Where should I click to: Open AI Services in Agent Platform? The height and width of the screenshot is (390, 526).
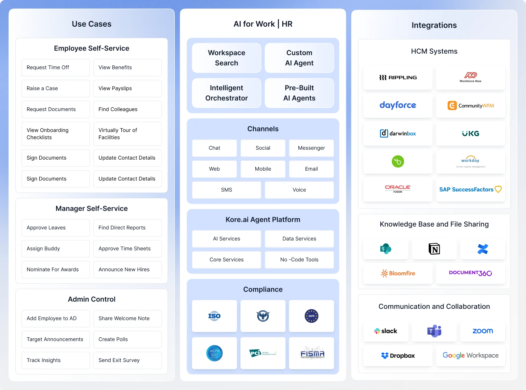click(x=227, y=239)
